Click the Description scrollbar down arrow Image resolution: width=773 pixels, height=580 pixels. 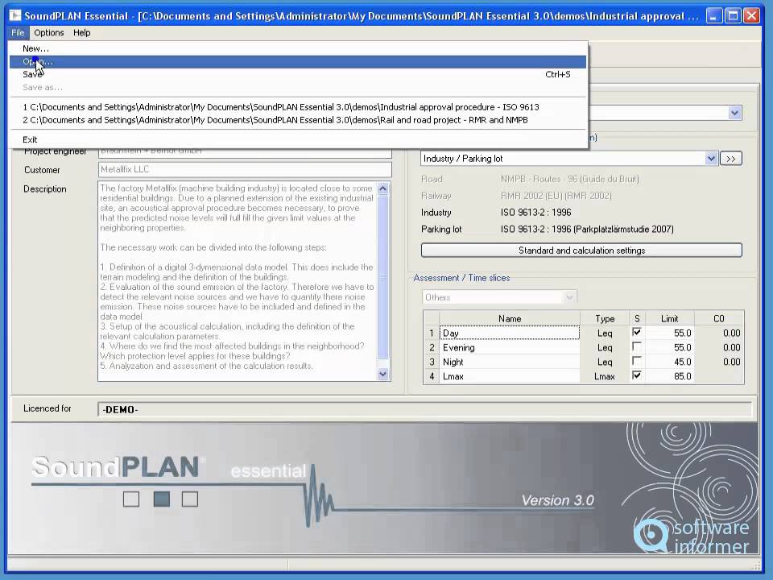coord(383,375)
